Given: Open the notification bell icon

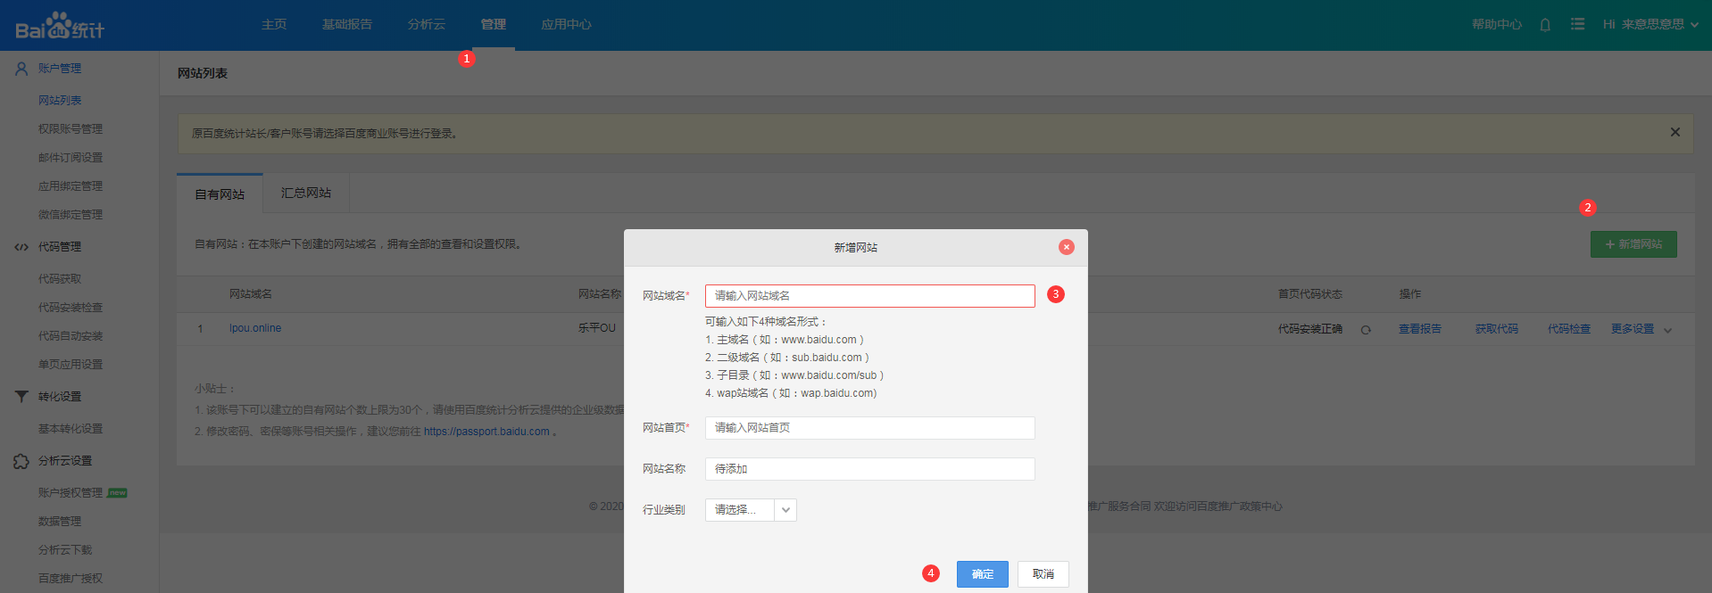Looking at the screenshot, I should tap(1545, 25).
